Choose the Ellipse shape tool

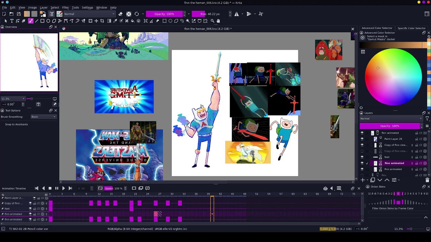48,21
